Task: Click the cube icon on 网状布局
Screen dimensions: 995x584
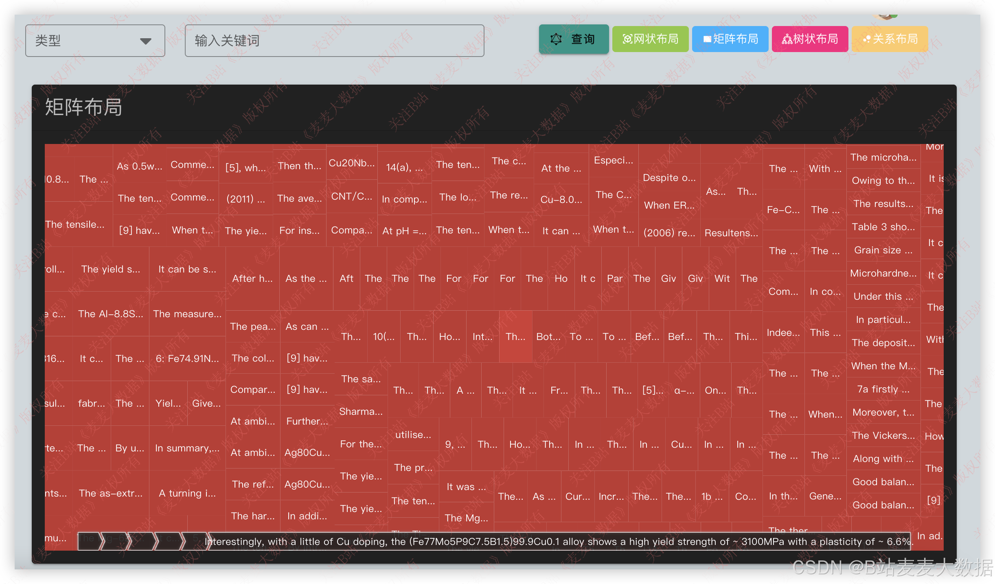Action: [627, 39]
